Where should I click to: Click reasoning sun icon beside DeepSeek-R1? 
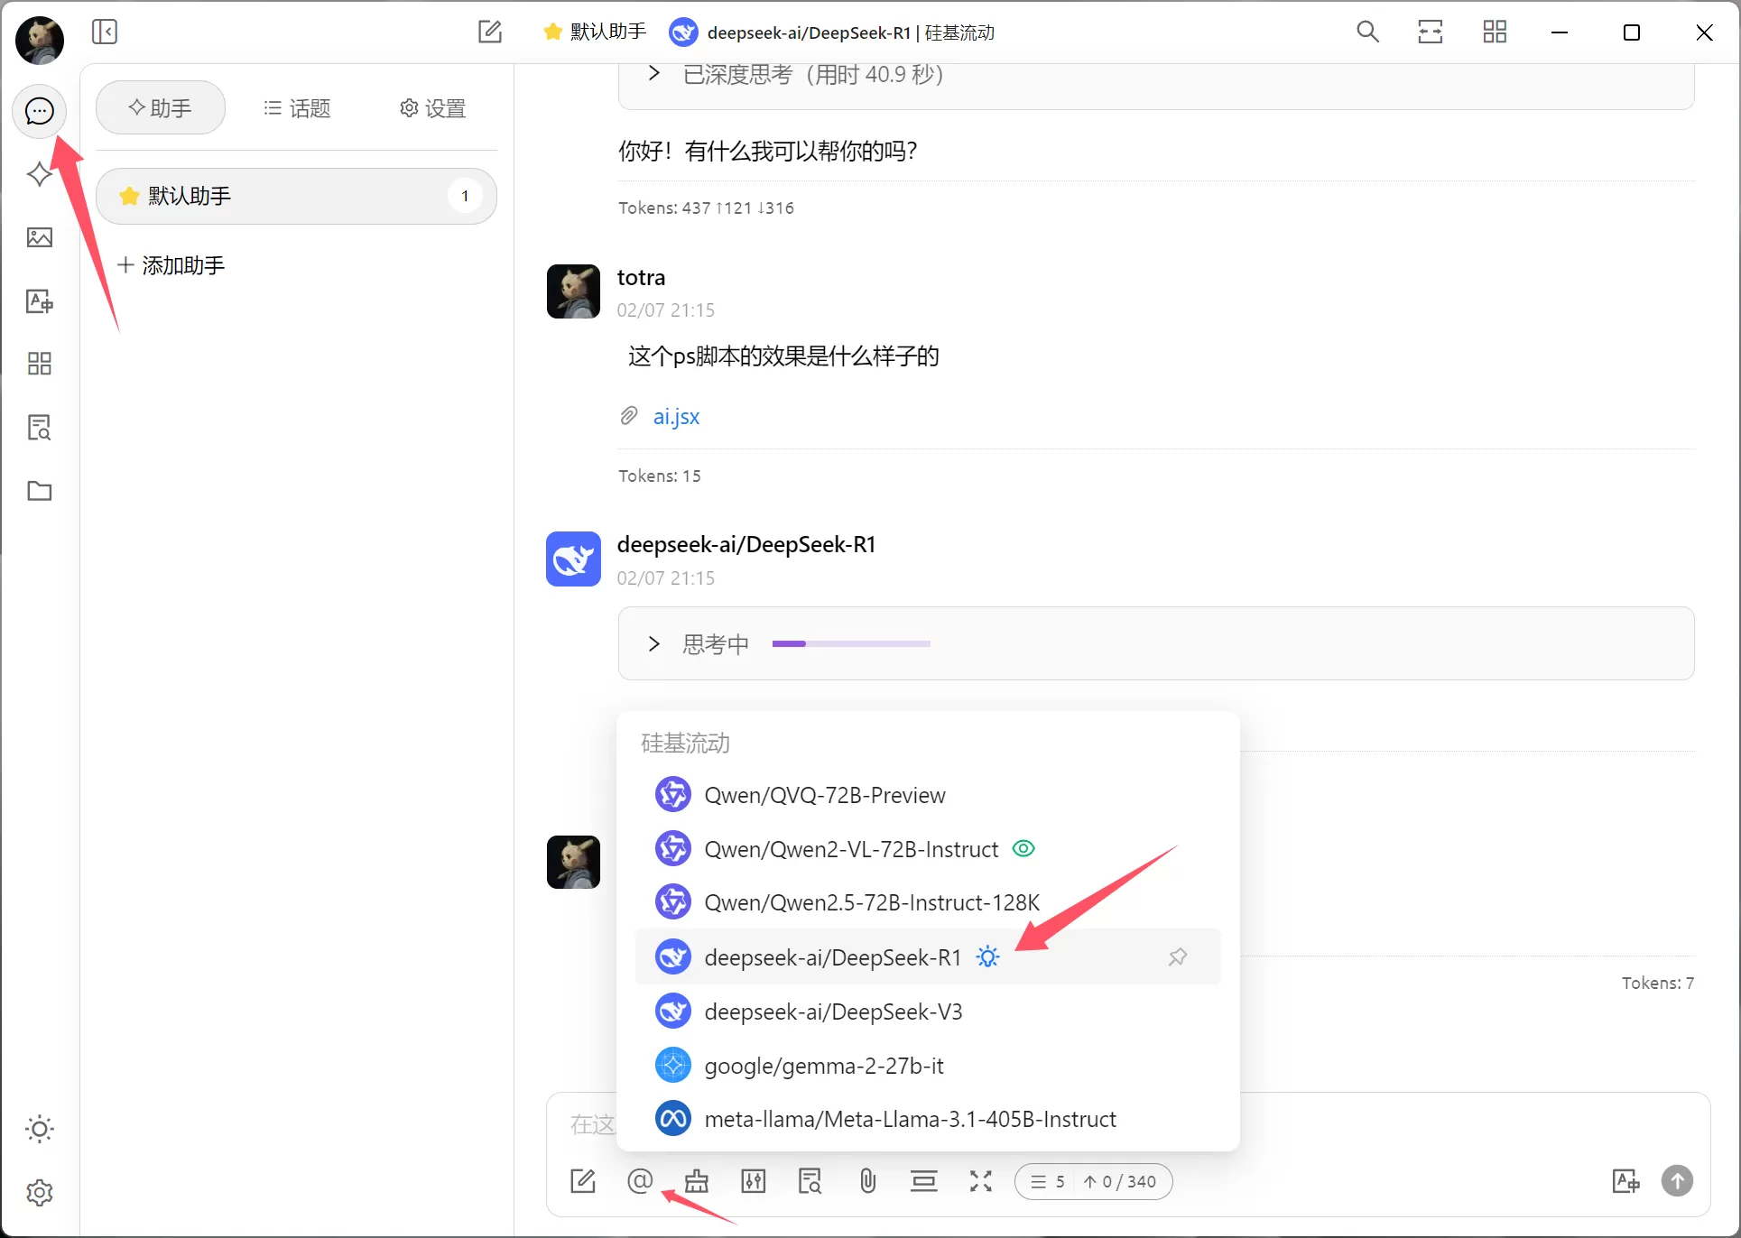(x=988, y=956)
